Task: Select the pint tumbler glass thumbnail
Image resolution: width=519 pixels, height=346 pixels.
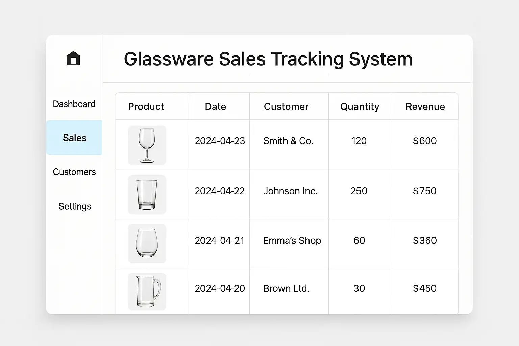Action: click(147, 195)
